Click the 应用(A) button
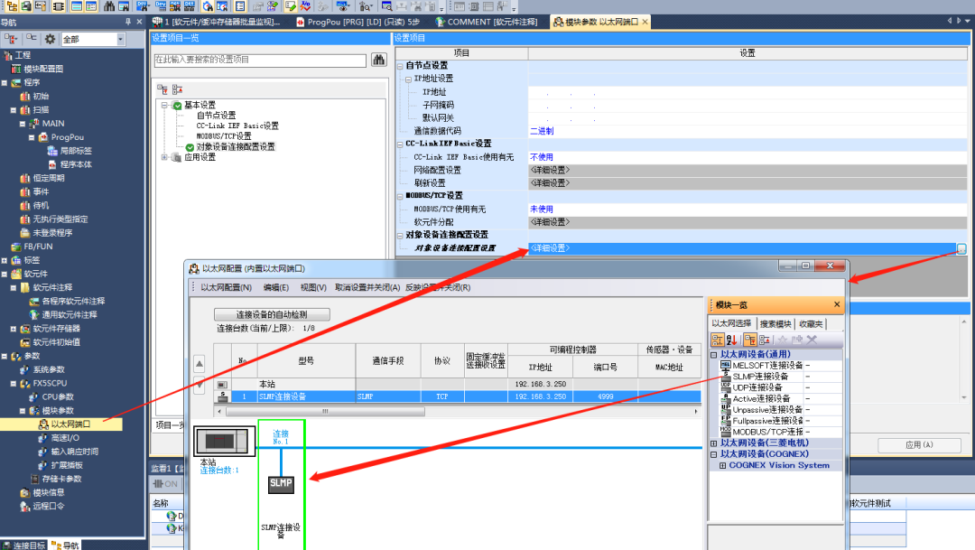This screenshot has height=550, width=975. pyautogui.click(x=919, y=444)
